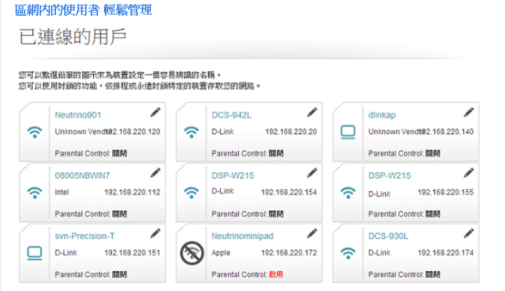505x291 pixels.
Task: Click Parental Control status on Neutrino901 card
Action: [119, 153]
